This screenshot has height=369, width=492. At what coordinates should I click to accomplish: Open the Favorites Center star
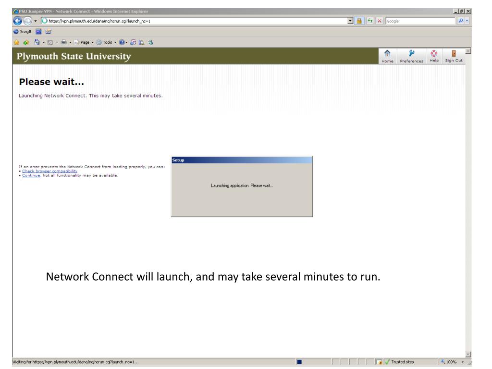17,42
